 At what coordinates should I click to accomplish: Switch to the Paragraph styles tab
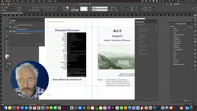point(173,24)
